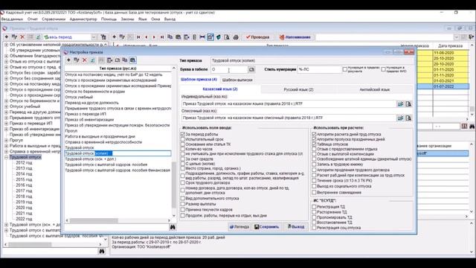Enable Запись в трудовую книжку
Screen dimensions: 476x268
(314, 165)
